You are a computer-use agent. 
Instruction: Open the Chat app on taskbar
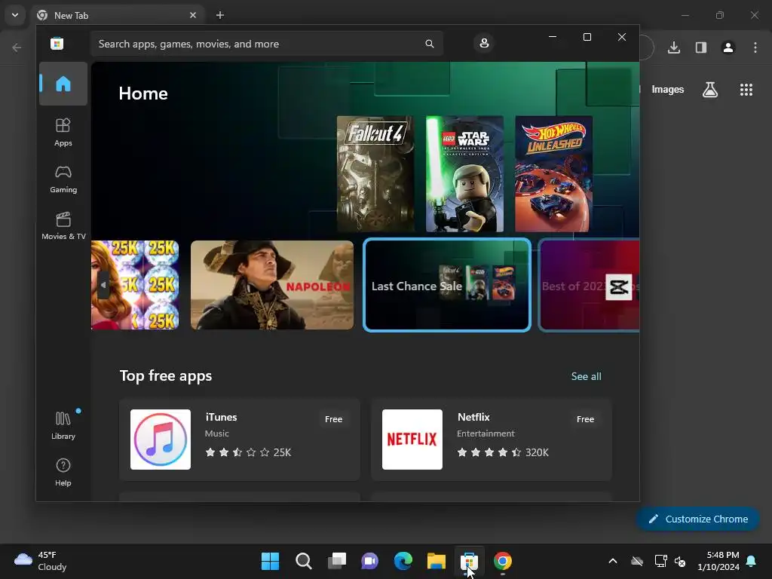tap(369, 561)
